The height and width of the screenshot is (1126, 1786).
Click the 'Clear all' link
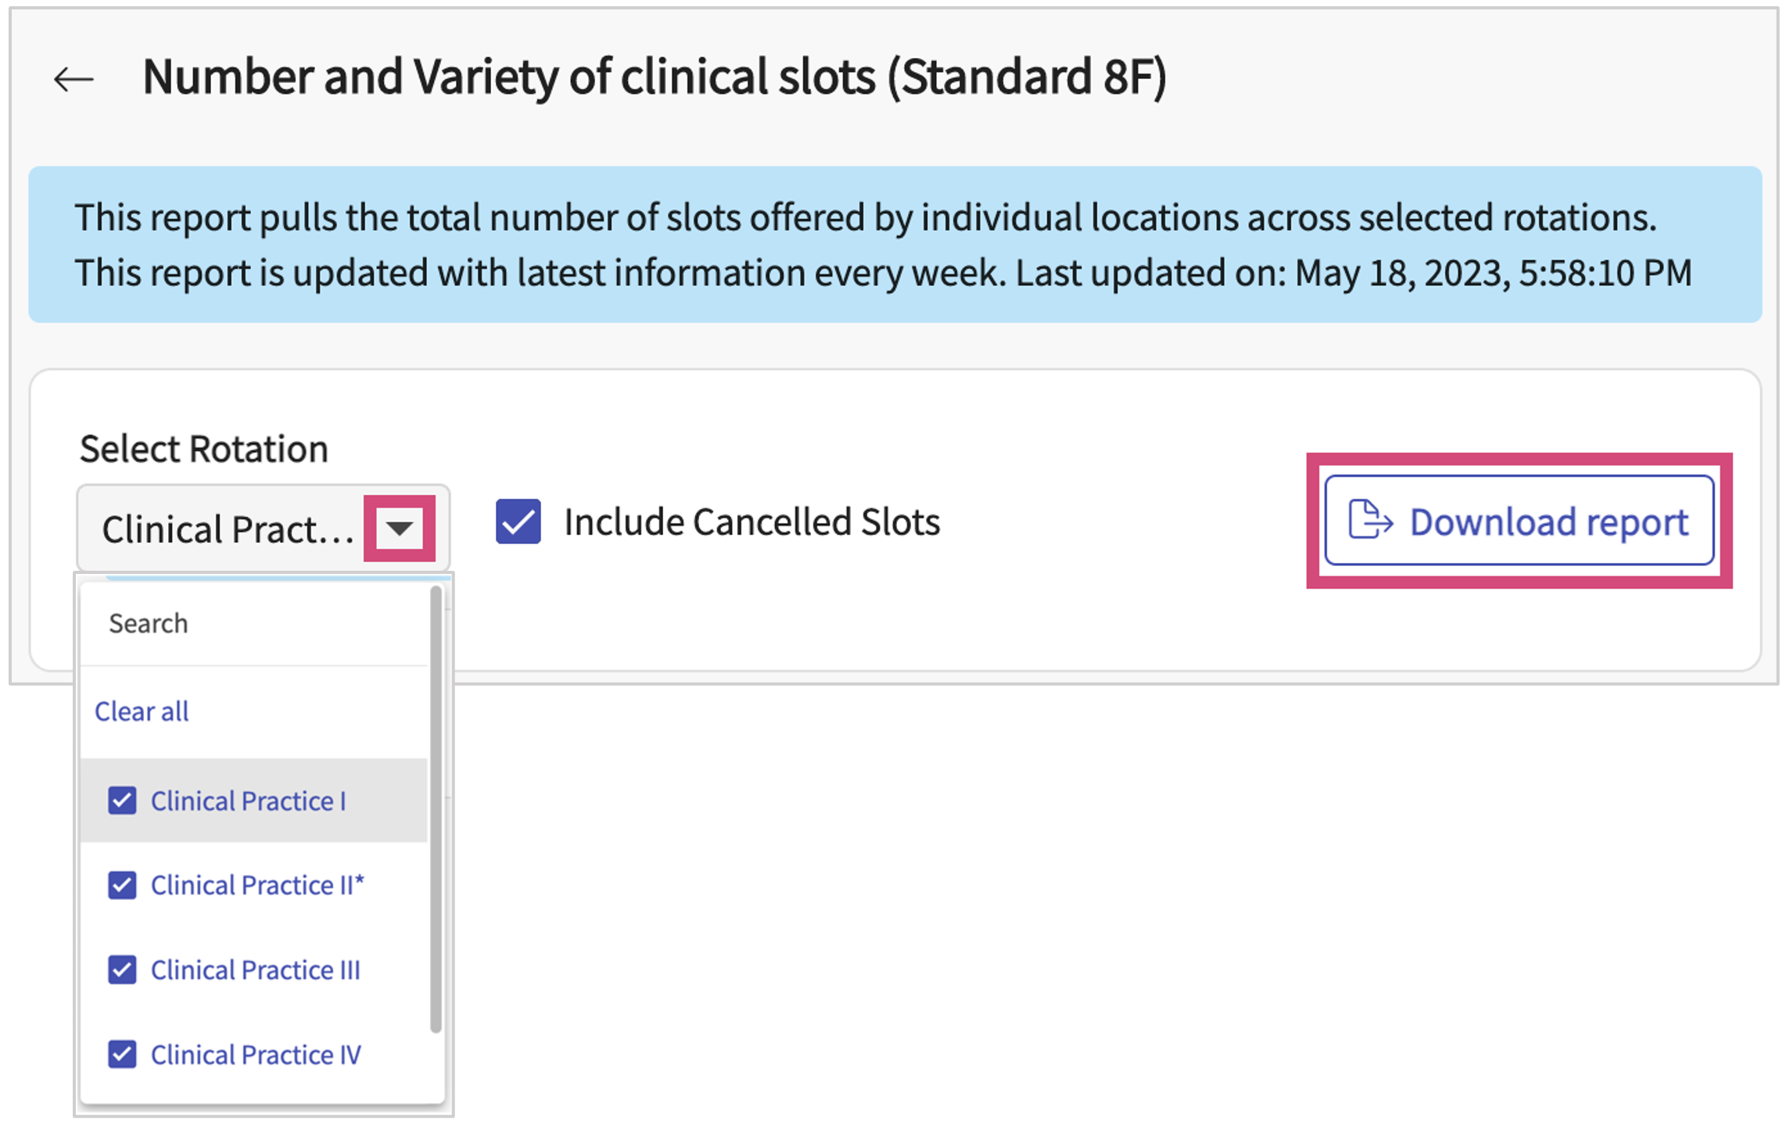[142, 712]
